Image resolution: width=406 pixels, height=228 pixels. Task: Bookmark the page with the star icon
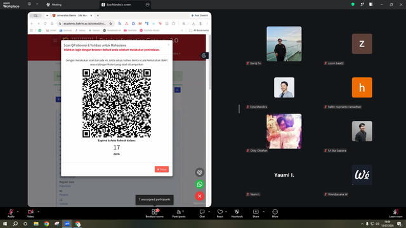click(x=110, y=23)
